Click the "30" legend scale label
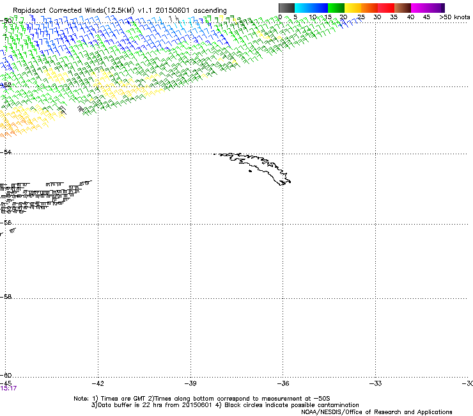Screen dimensions: 473x416 tap(377, 17)
